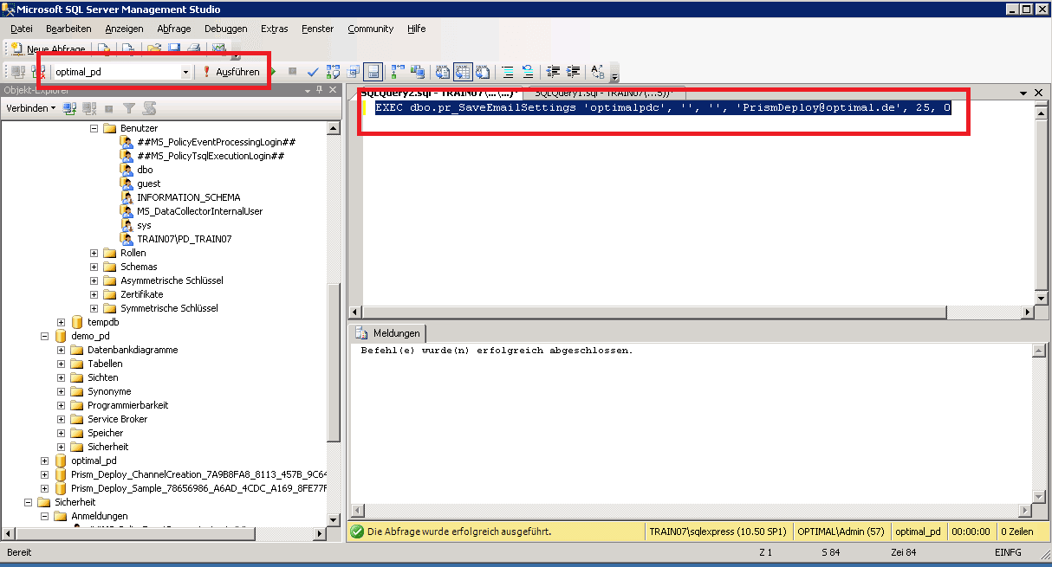Screen dimensions: 1052x567
Task: Disconnect Object Explorer from the server
Action: click(x=87, y=107)
